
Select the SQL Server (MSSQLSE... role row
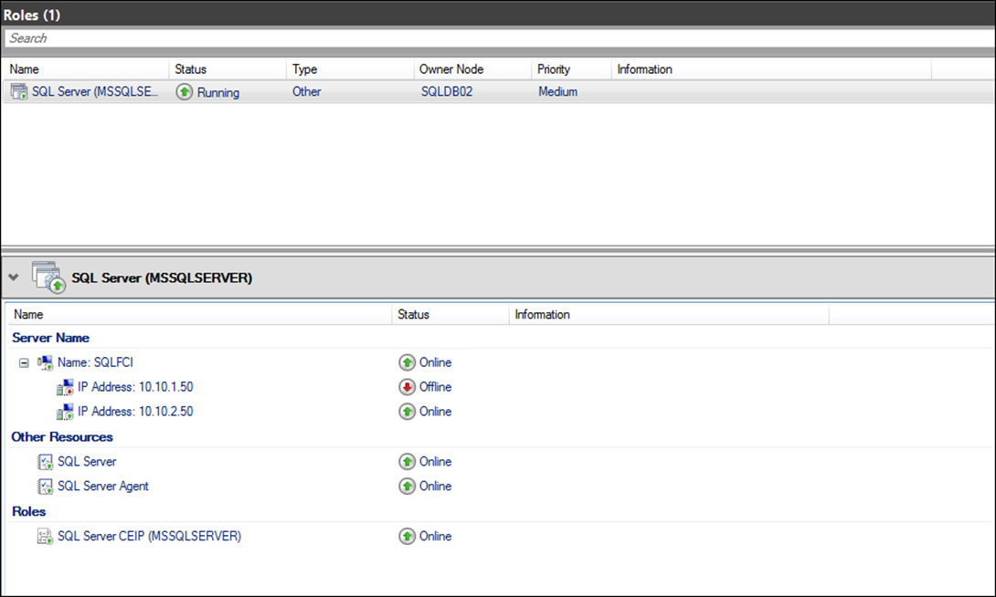click(499, 92)
